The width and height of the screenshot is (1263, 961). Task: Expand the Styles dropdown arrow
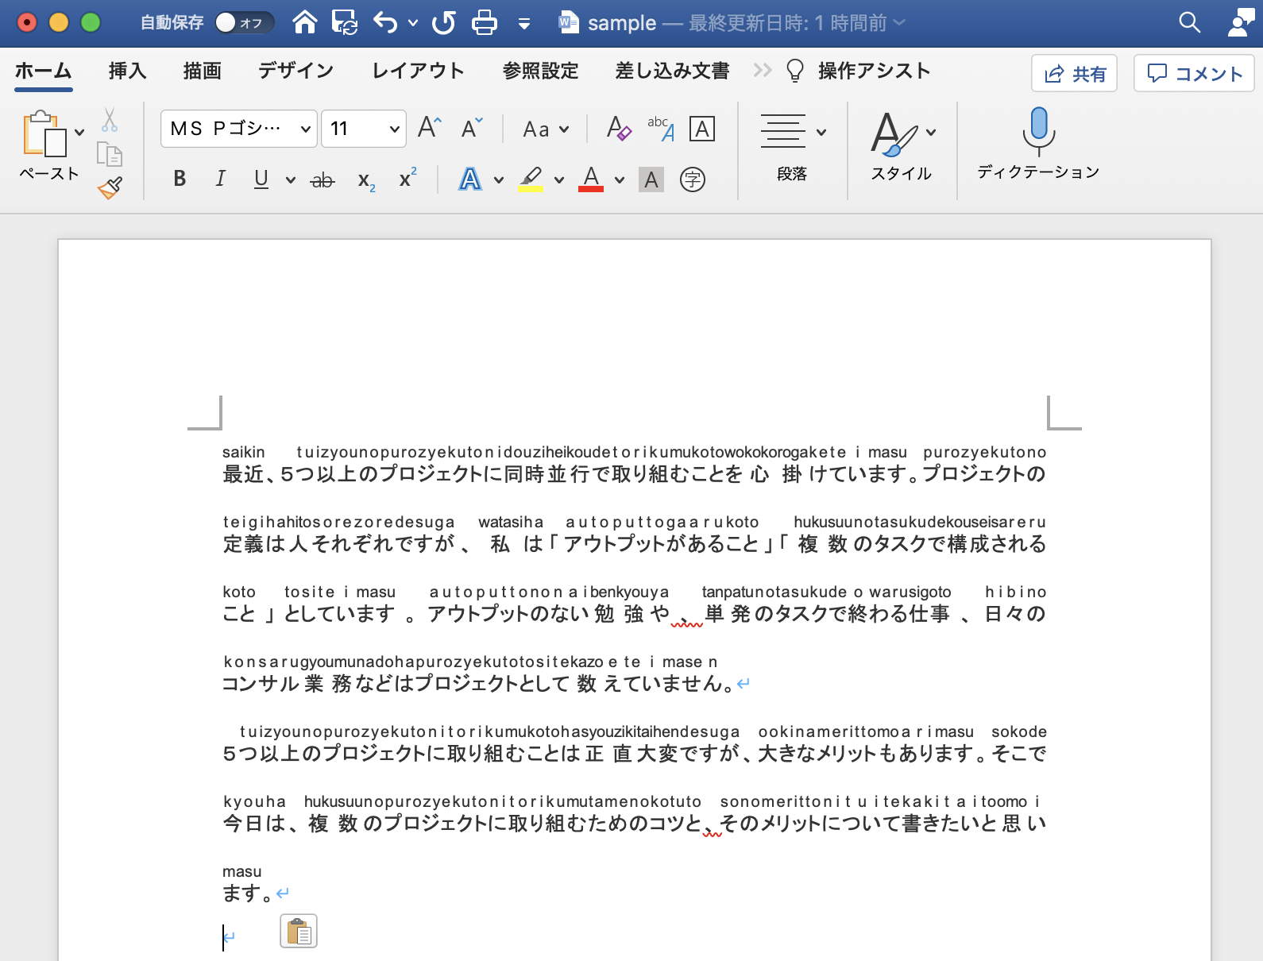click(931, 132)
